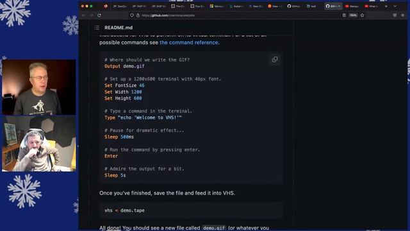410x231 pixels.
Task: Go back to previous page
Action: click(x=84, y=15)
